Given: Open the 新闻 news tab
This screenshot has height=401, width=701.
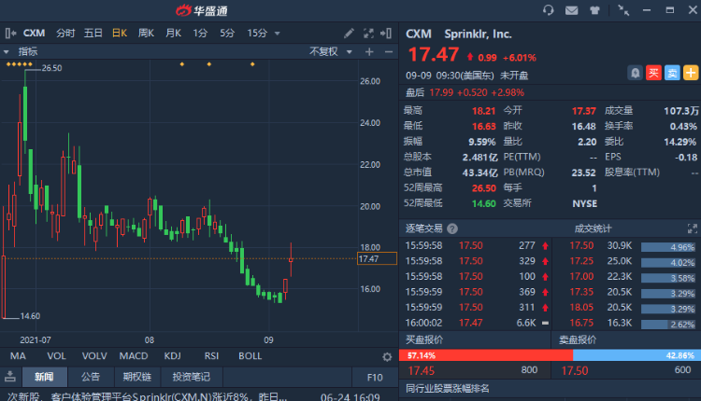Looking at the screenshot, I should (x=44, y=377).
